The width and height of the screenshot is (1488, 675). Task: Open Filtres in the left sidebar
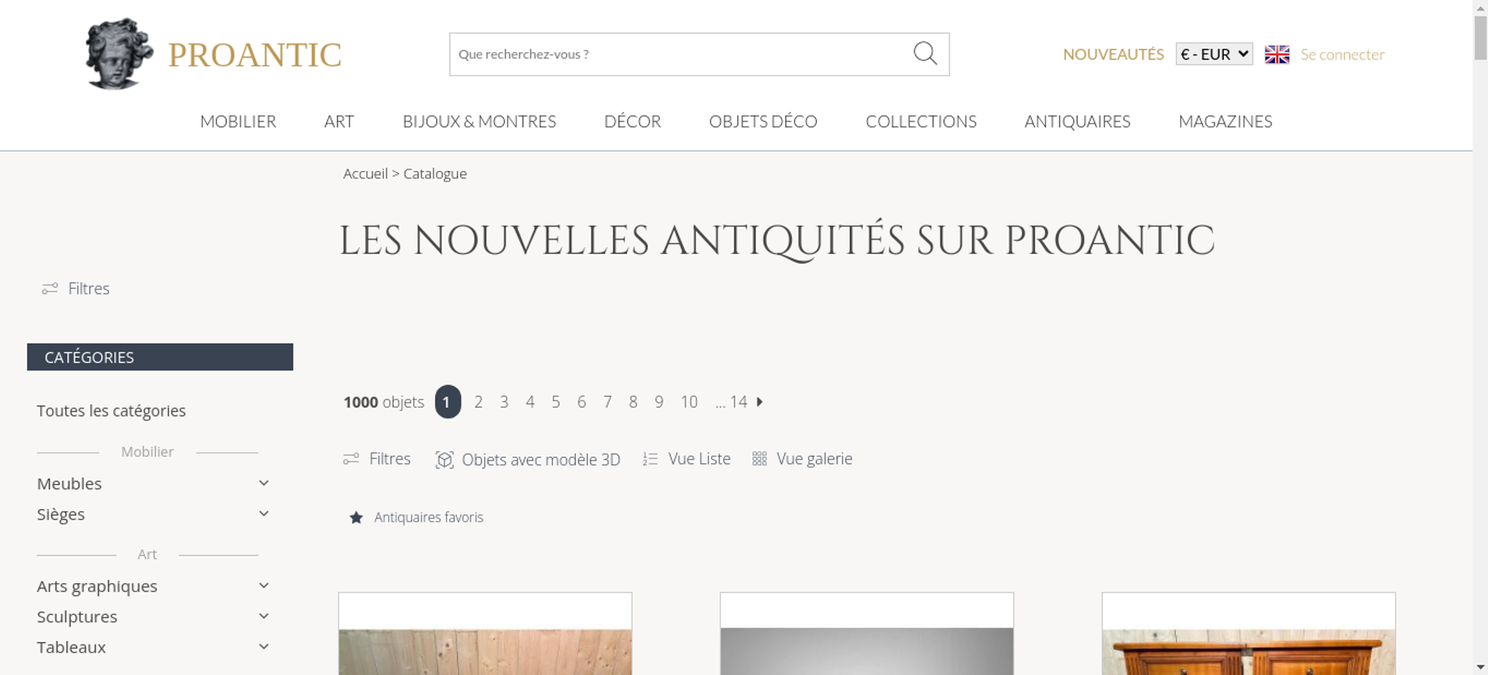[76, 288]
